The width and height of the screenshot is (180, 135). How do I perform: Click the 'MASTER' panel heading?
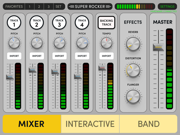(163, 22)
